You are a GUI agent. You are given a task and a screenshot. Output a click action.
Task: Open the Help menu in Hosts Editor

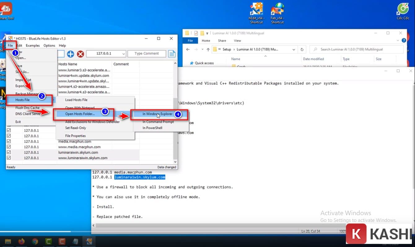coord(62,45)
